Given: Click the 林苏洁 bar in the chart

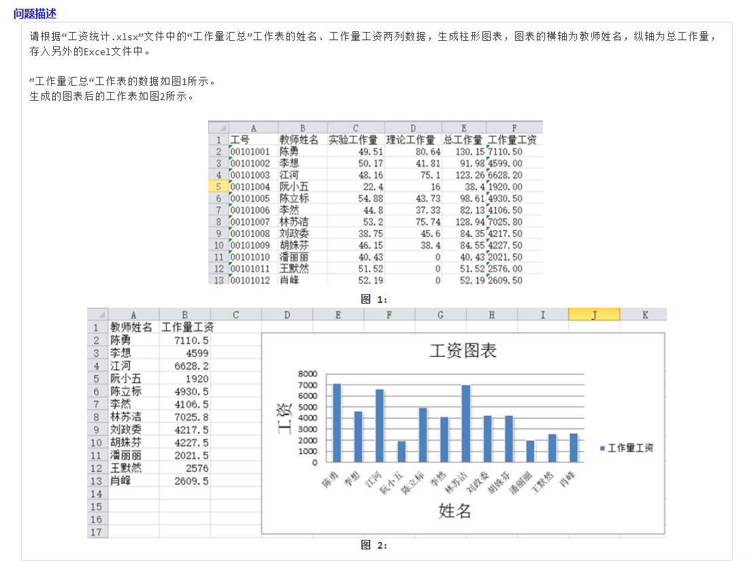Looking at the screenshot, I should pyautogui.click(x=465, y=423).
